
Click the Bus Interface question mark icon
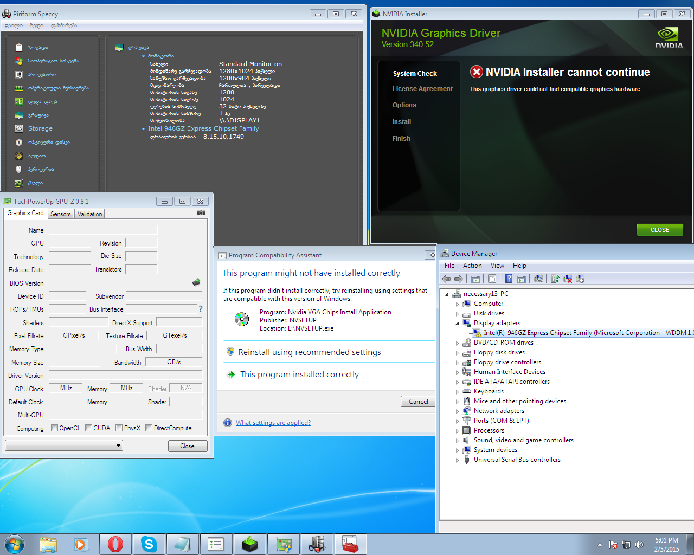tap(201, 309)
